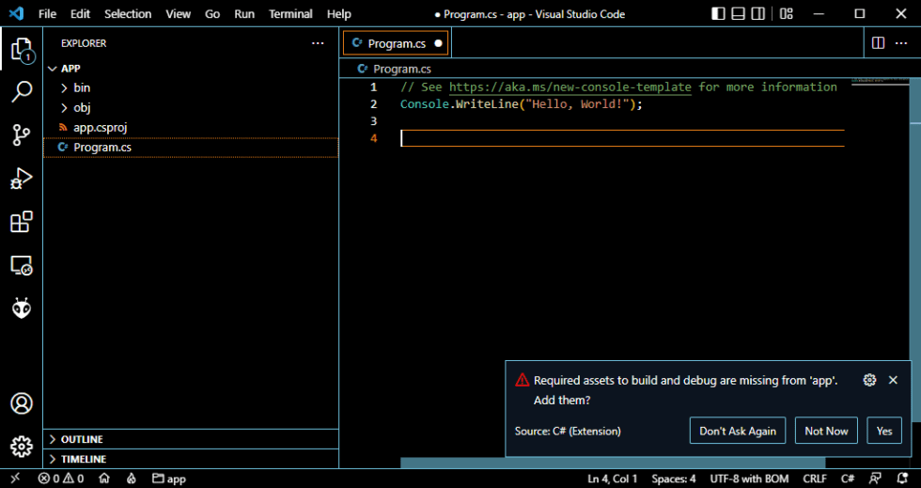The image size is (921, 488).
Task: Open the Selection menu
Action: (x=128, y=13)
